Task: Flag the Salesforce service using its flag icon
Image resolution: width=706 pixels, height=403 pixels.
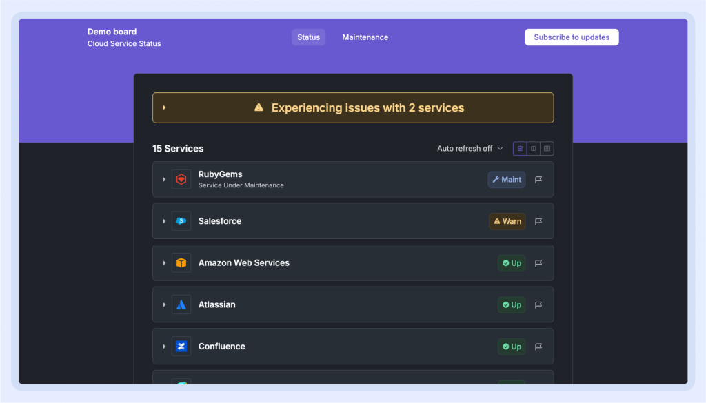Action: [x=538, y=221]
